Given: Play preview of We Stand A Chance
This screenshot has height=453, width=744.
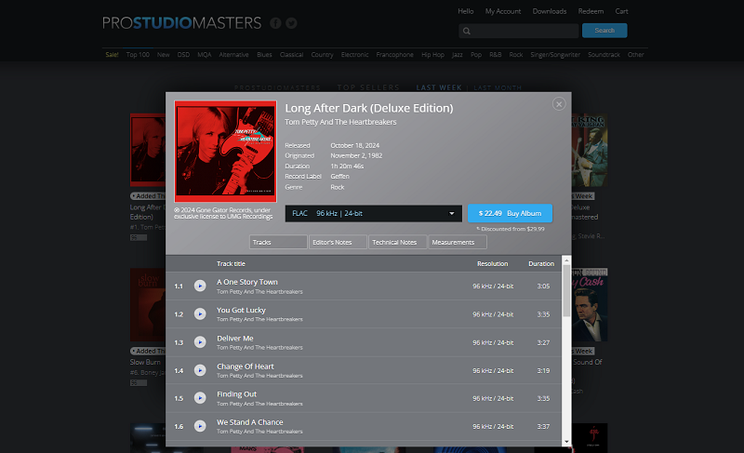Looking at the screenshot, I should [200, 426].
